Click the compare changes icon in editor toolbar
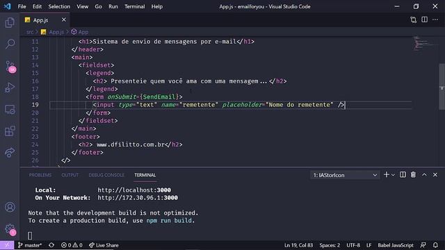This screenshot has height=250, width=445. [x=413, y=20]
